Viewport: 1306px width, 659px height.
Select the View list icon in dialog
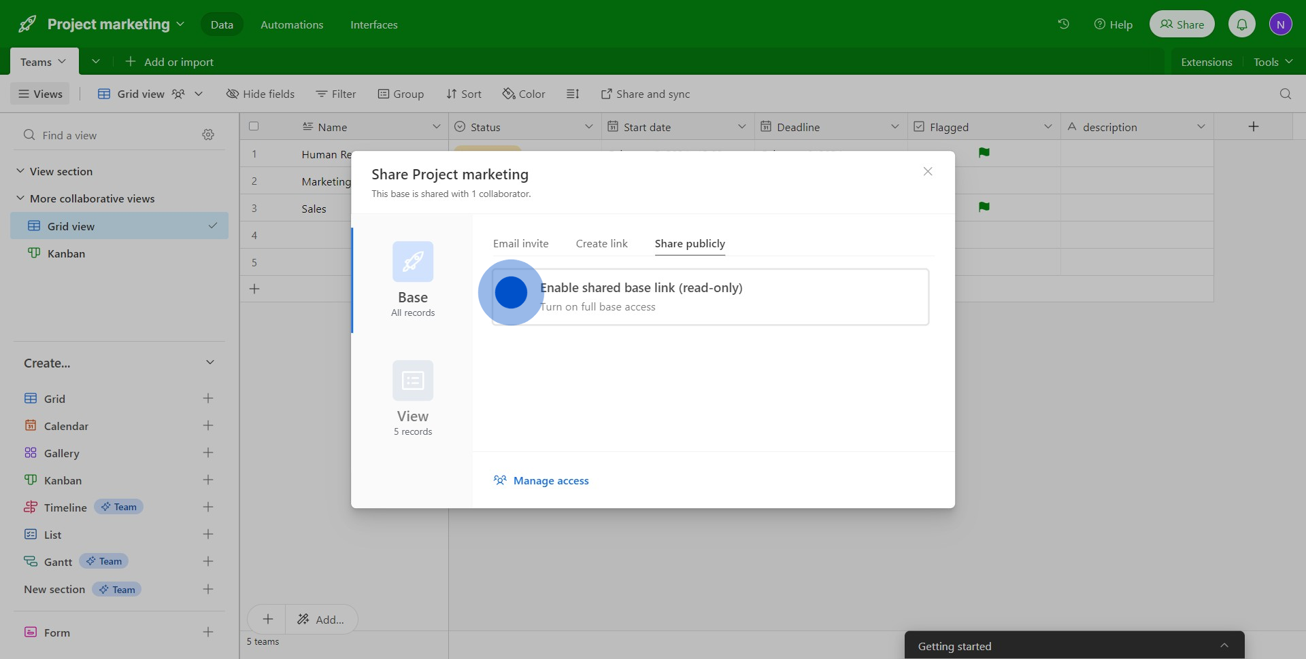(x=413, y=380)
